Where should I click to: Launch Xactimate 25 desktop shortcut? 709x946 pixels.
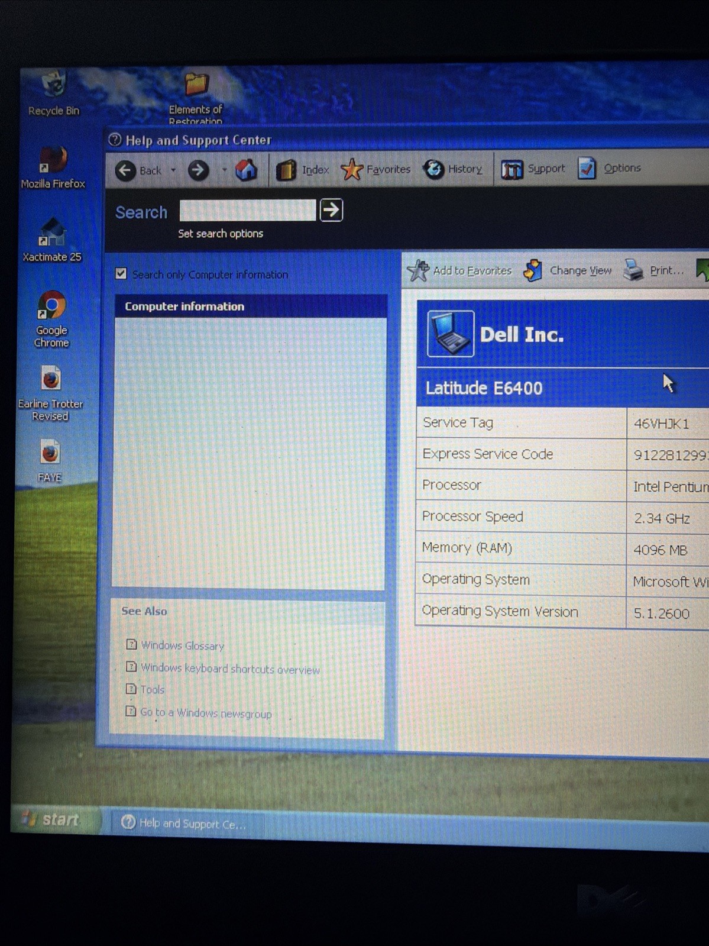coord(52,240)
